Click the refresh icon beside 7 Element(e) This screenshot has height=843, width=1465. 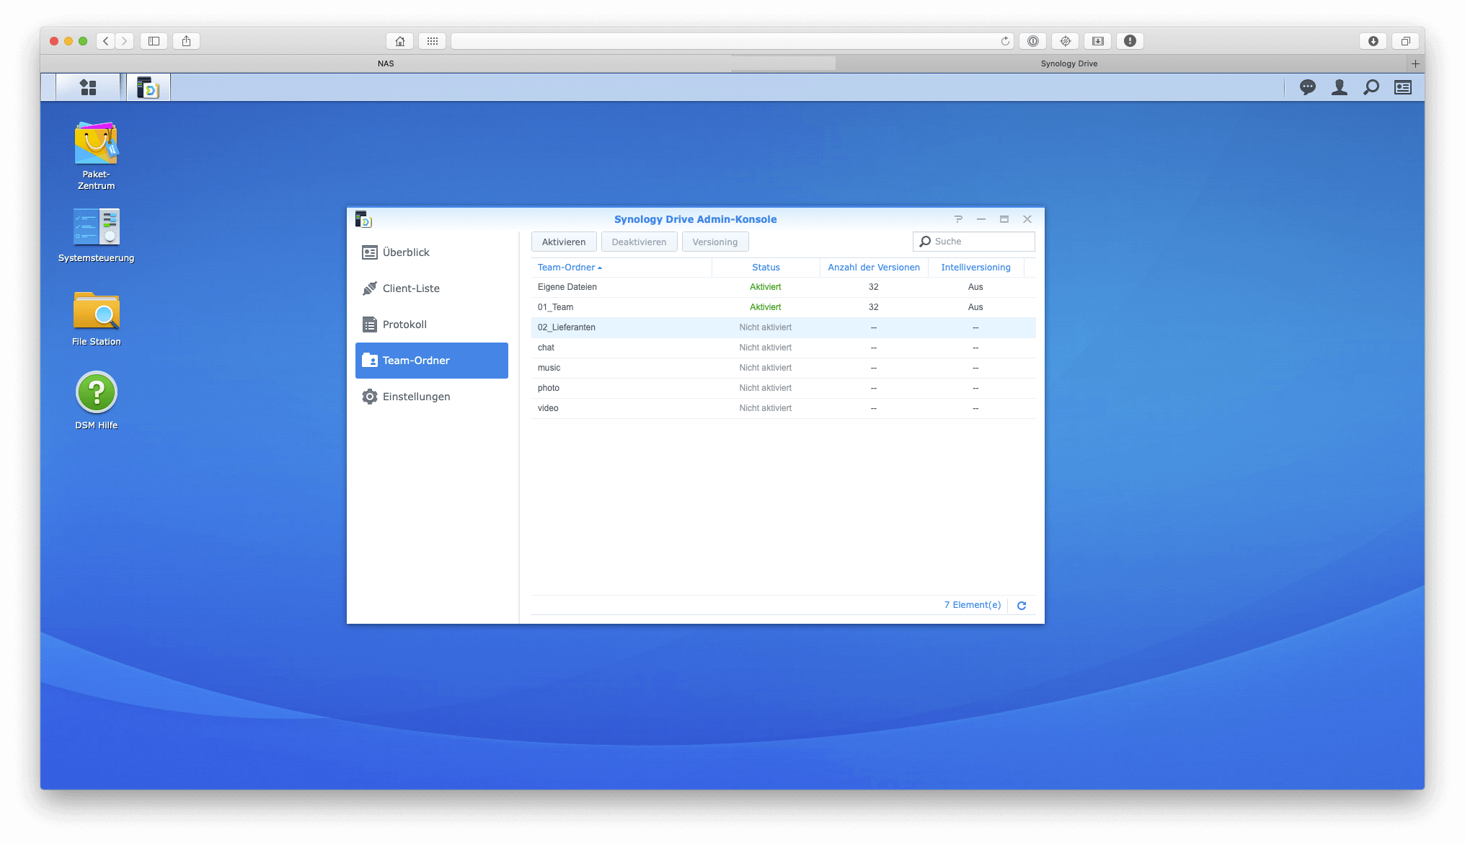[1021, 605]
